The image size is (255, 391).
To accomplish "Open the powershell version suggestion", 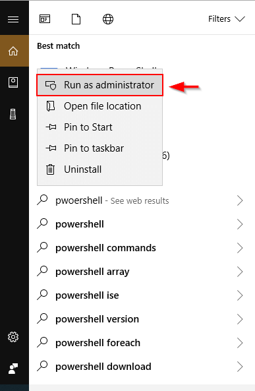I will coord(140,319).
